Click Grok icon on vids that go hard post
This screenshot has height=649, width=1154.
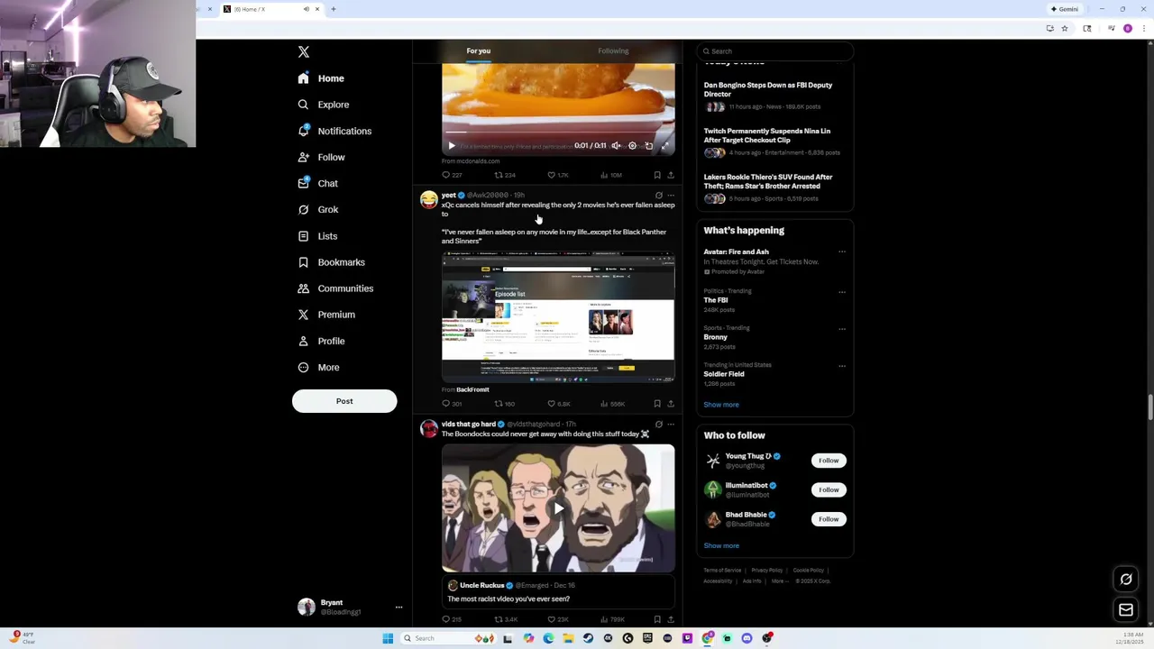pos(659,425)
